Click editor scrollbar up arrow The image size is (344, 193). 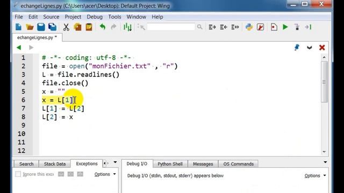324,57
